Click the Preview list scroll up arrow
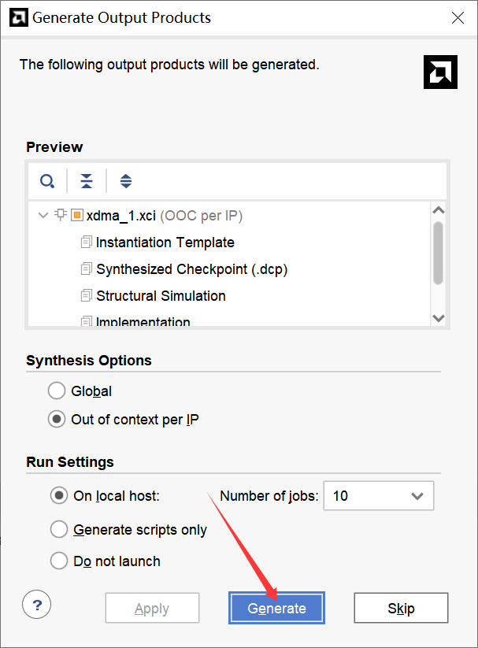This screenshot has width=478, height=648. click(439, 210)
